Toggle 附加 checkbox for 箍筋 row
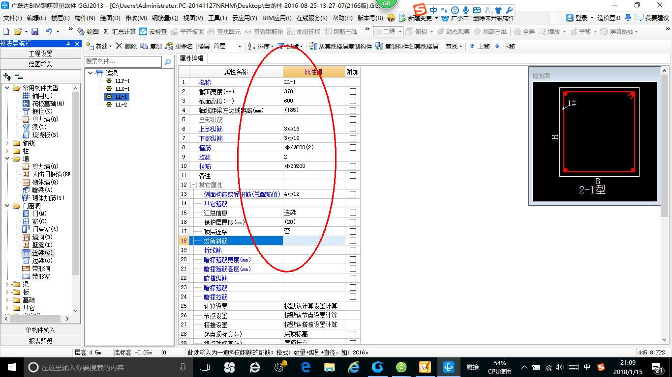Screen dimensions: 672x377 click(353, 148)
